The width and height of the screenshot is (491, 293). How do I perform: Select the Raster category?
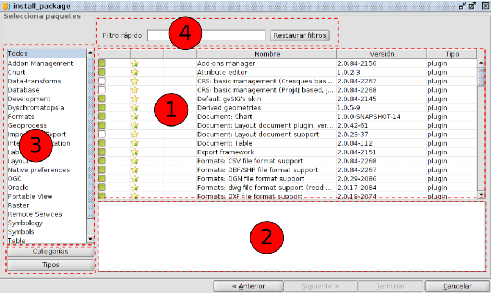pos(19,205)
